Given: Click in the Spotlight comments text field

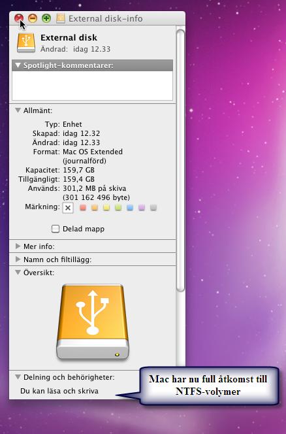Looking at the screenshot, I should coord(92,86).
